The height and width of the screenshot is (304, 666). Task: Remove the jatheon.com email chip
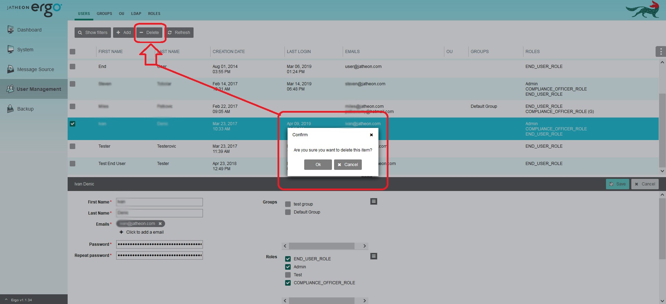(x=160, y=224)
